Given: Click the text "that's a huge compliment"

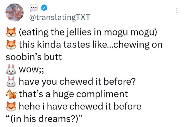Looking at the screenshot, I should point(73,94).
